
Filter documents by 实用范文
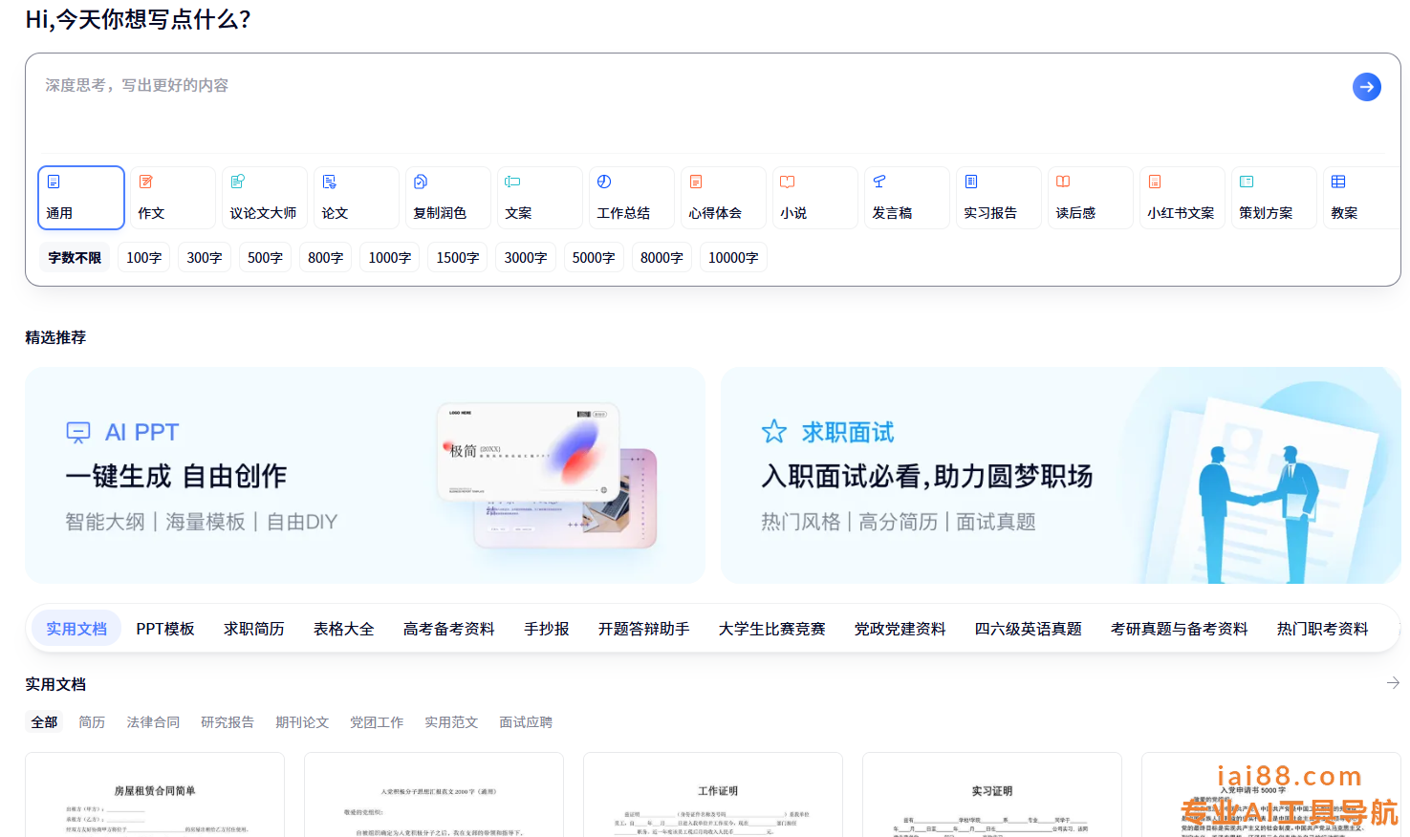tap(451, 722)
